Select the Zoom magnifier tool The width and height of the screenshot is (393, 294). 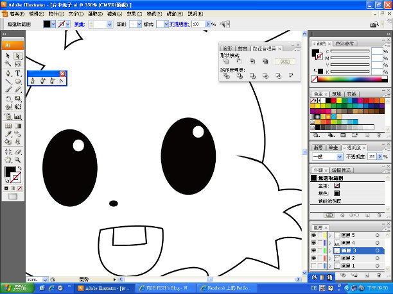[17, 159]
